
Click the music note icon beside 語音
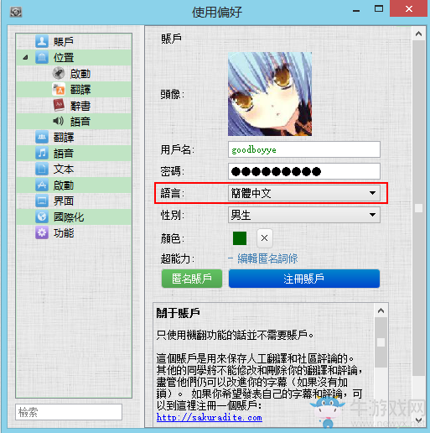(42, 153)
